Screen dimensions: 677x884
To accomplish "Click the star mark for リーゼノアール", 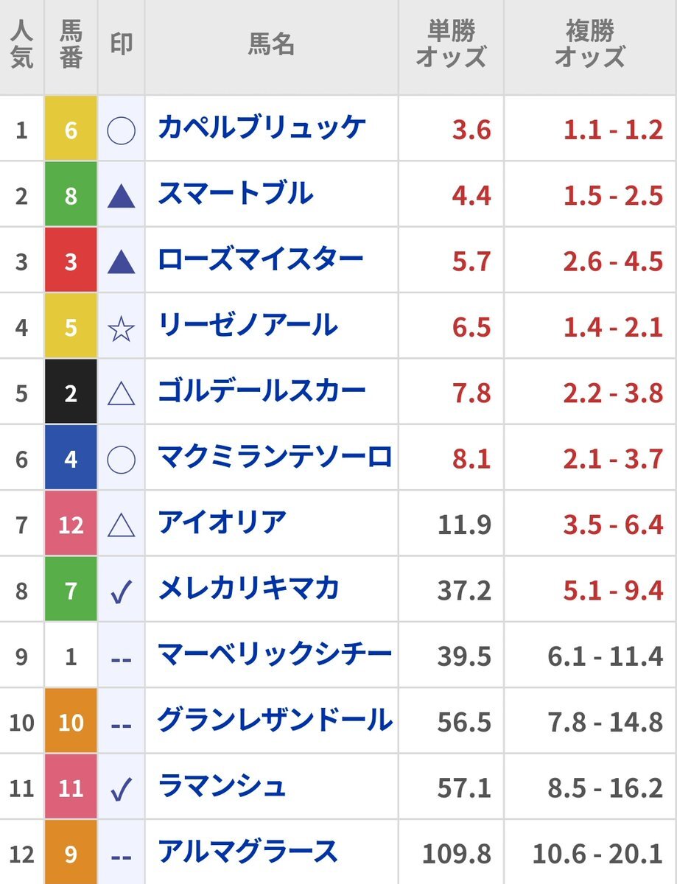I will coord(121,327).
